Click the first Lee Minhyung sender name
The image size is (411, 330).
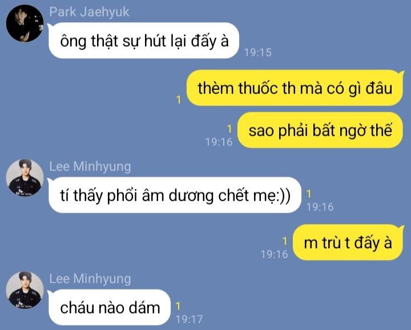[x=90, y=166]
